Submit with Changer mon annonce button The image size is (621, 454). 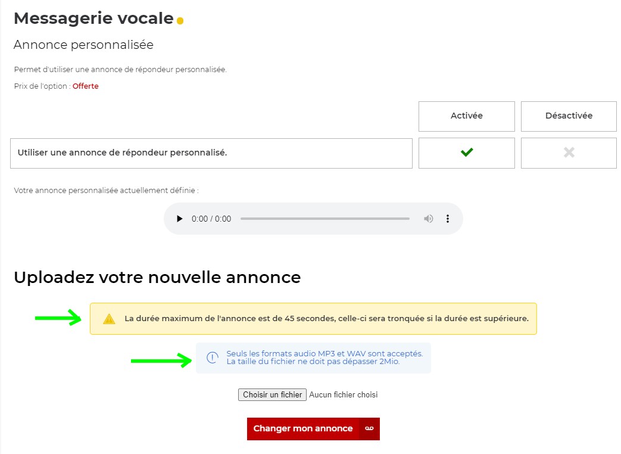[303, 429]
